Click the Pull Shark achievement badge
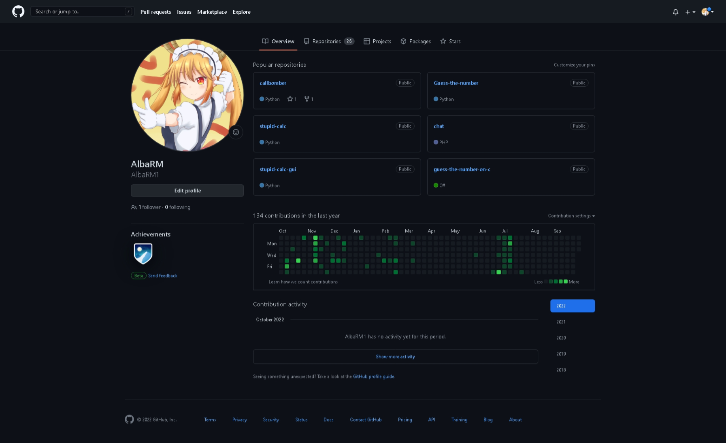 (x=143, y=253)
